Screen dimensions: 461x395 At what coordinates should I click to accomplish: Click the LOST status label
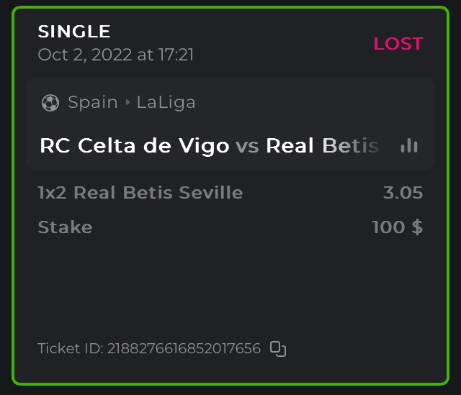pos(398,44)
